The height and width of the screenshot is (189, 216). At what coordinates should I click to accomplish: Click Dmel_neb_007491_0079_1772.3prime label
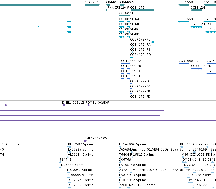(160, 170)
